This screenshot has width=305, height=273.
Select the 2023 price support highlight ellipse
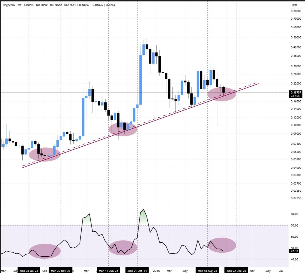[x=45, y=154]
